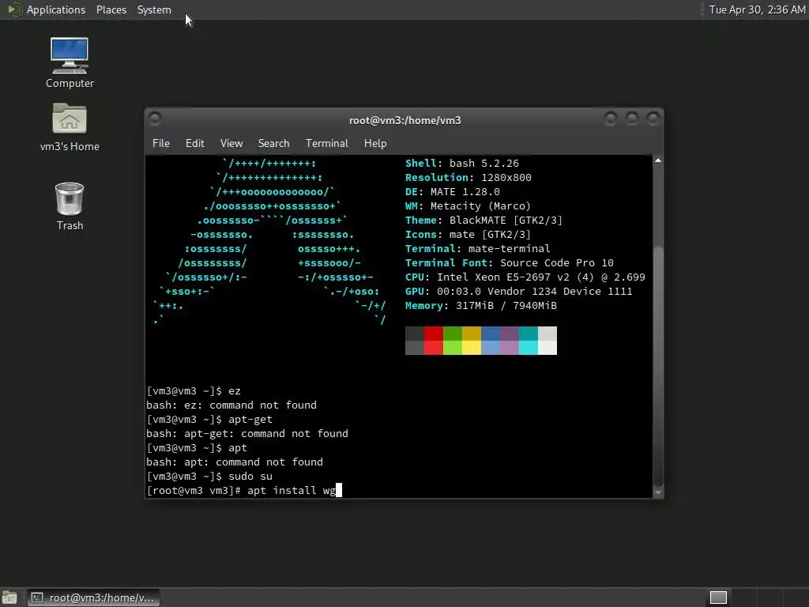Click the root@vm3 taskbar window button

pyautogui.click(x=94, y=598)
